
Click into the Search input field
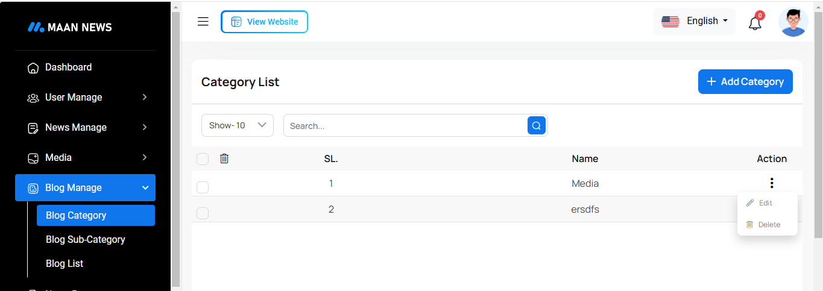click(405, 126)
